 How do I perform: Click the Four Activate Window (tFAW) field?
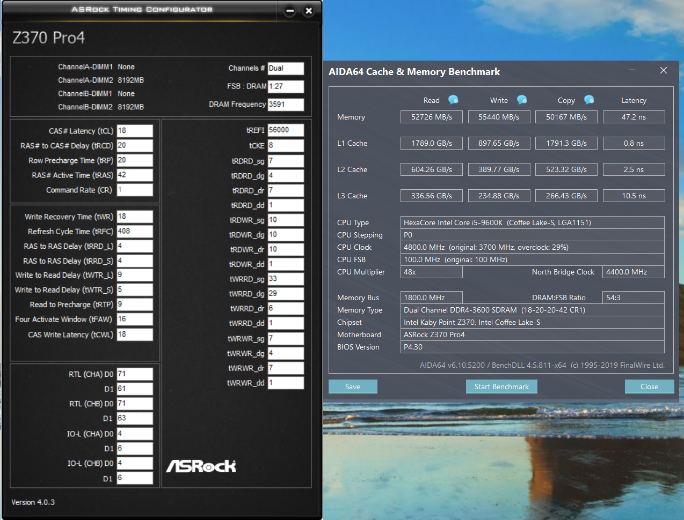point(135,319)
